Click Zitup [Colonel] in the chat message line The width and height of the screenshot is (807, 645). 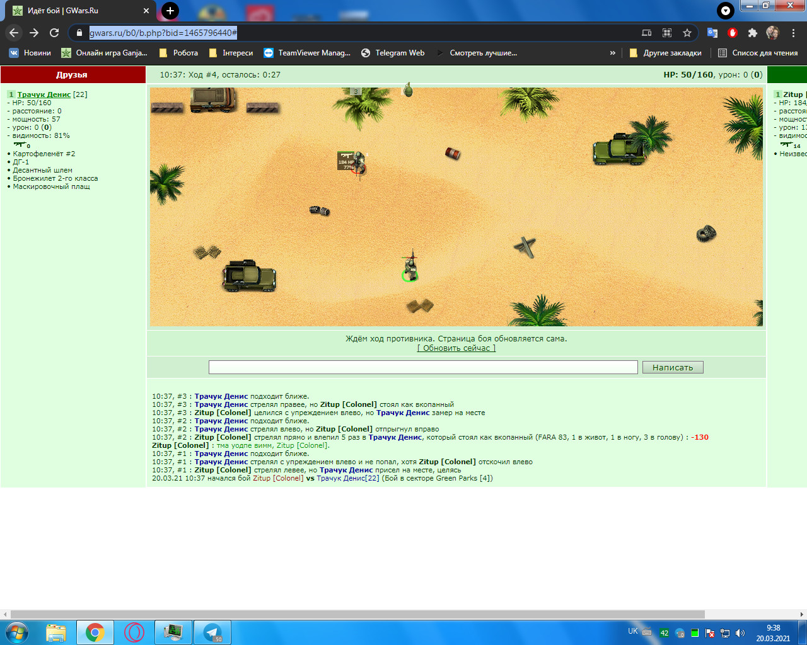click(180, 445)
